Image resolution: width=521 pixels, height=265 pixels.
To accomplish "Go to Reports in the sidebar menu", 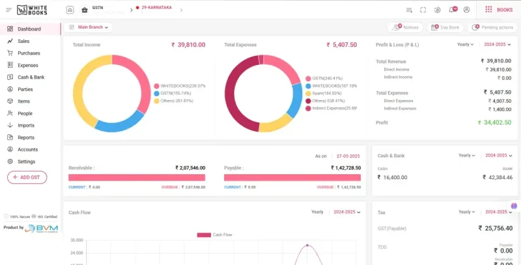I will tap(26, 138).
